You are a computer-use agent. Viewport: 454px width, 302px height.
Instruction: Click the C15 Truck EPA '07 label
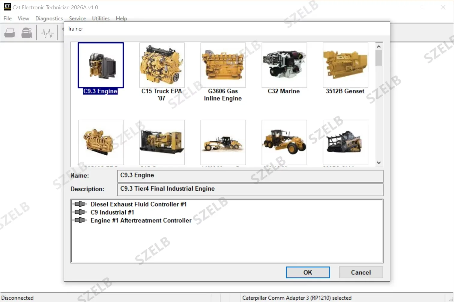[162, 95]
